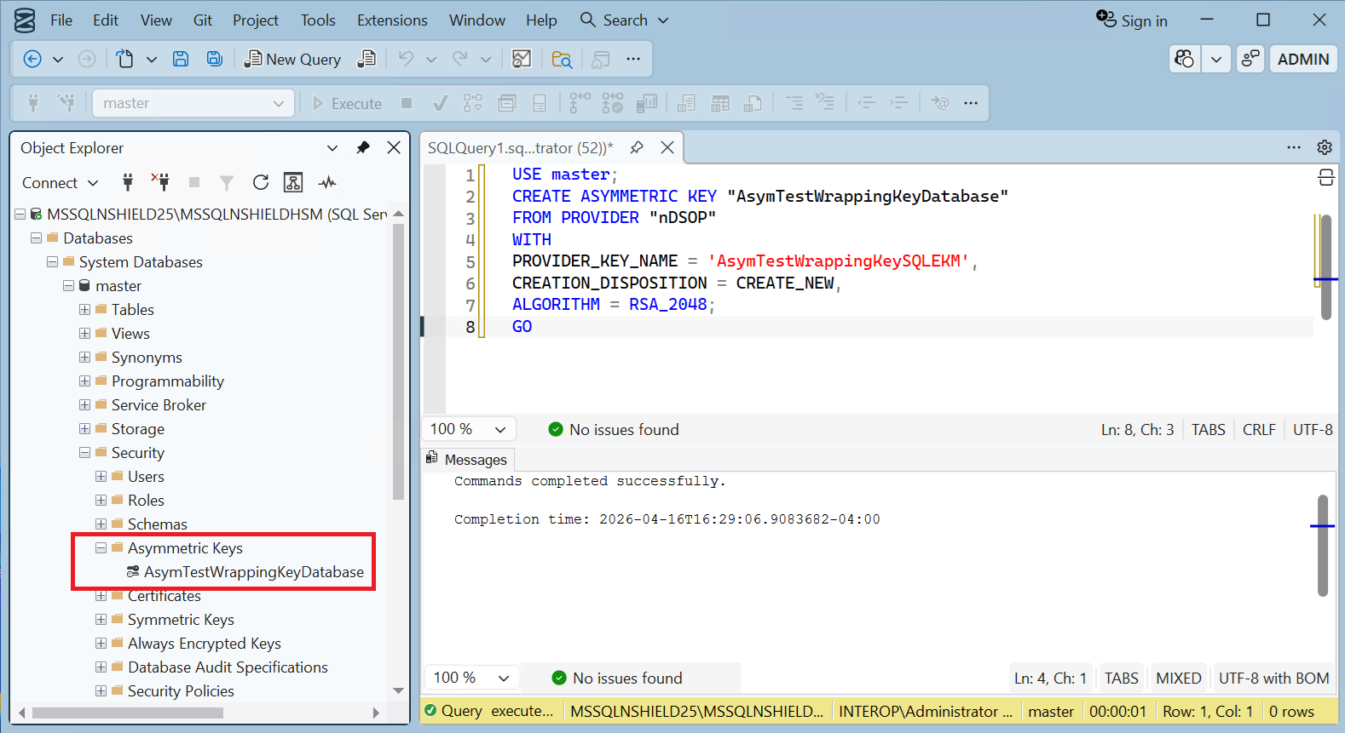The height and width of the screenshot is (733, 1345).
Task: Open the File menu
Action: [x=61, y=20]
